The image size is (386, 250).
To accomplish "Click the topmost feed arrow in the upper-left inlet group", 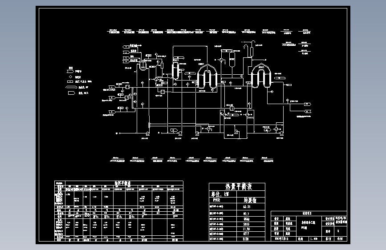I will point(126,47).
